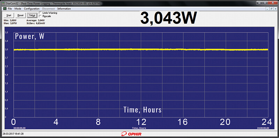Click the large 3,043W power readout
The width and height of the screenshot is (279, 138).
[169, 18]
